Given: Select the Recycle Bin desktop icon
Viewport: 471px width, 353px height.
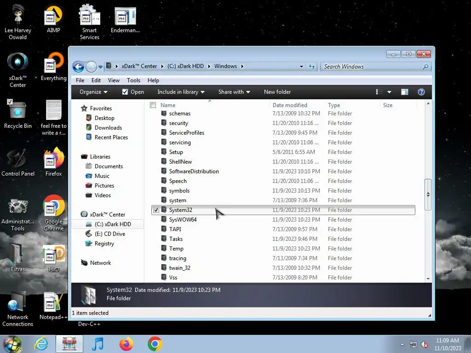Looking at the screenshot, I should (18, 114).
